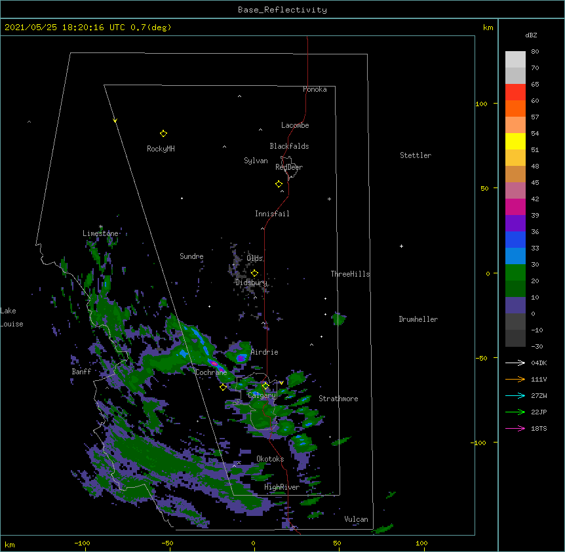This screenshot has width=565, height=552.
Task: Click the Lacombe label
Action: [x=295, y=125]
